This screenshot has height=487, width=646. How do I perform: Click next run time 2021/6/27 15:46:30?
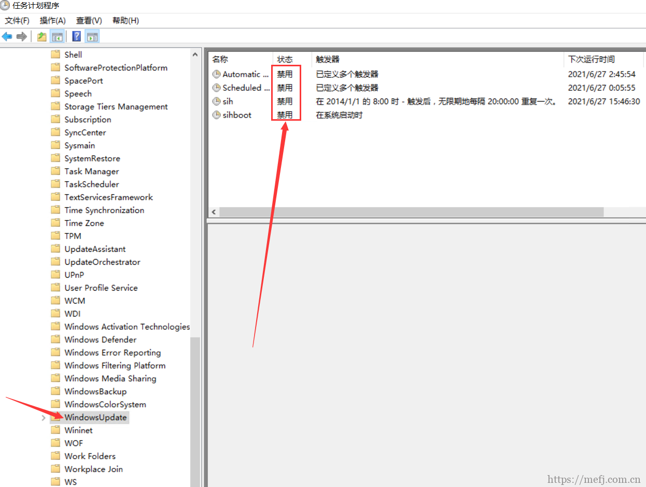click(x=604, y=102)
